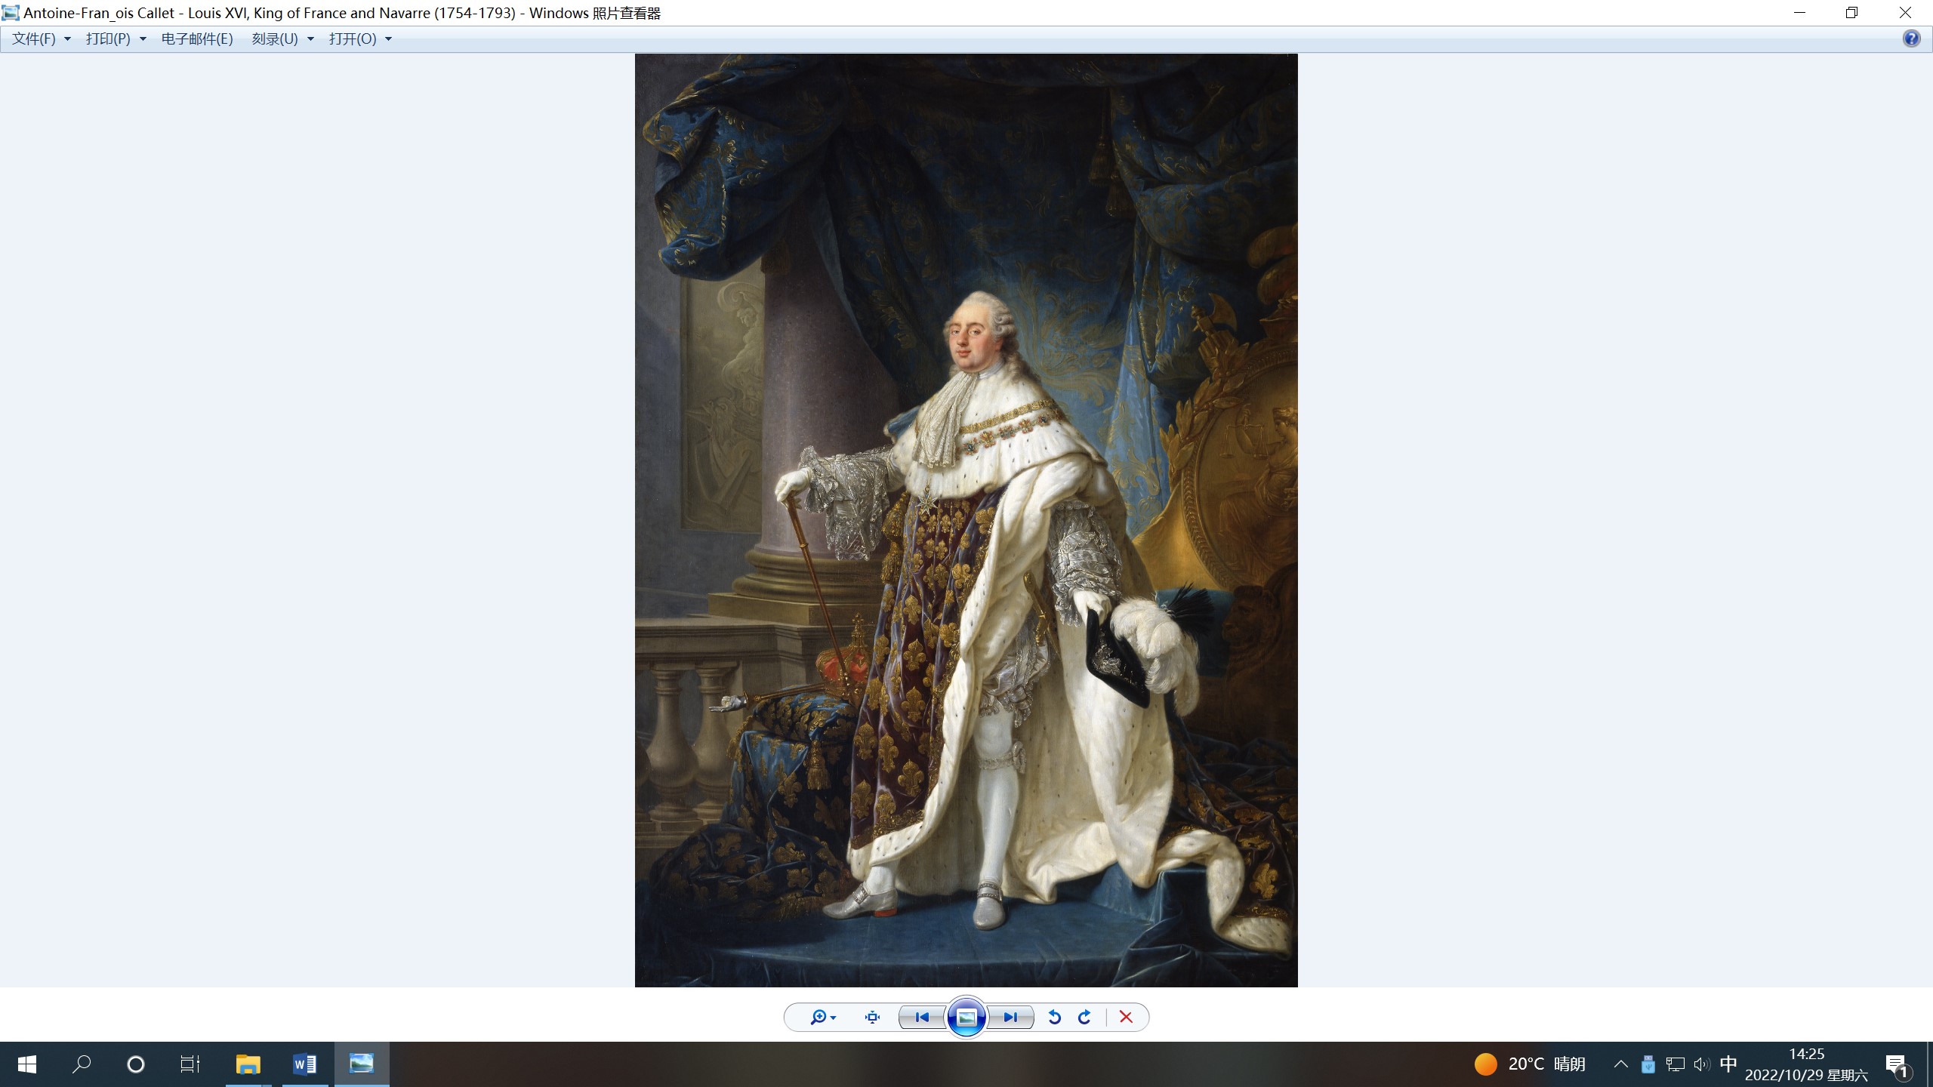This screenshot has width=1933, height=1087.
Task: Click the USB safely remove tray icon
Action: pos(1648,1064)
